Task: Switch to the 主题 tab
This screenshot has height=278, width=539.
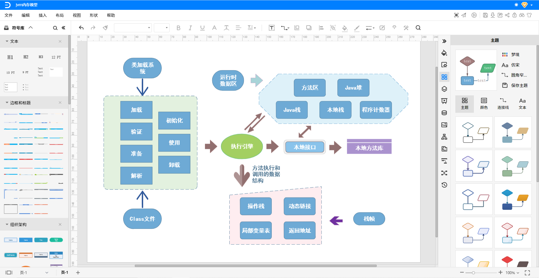Action: pyautogui.click(x=465, y=104)
